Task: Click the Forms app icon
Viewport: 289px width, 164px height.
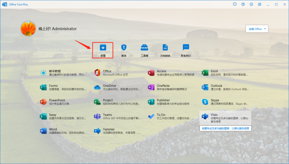Action: tap(43, 87)
